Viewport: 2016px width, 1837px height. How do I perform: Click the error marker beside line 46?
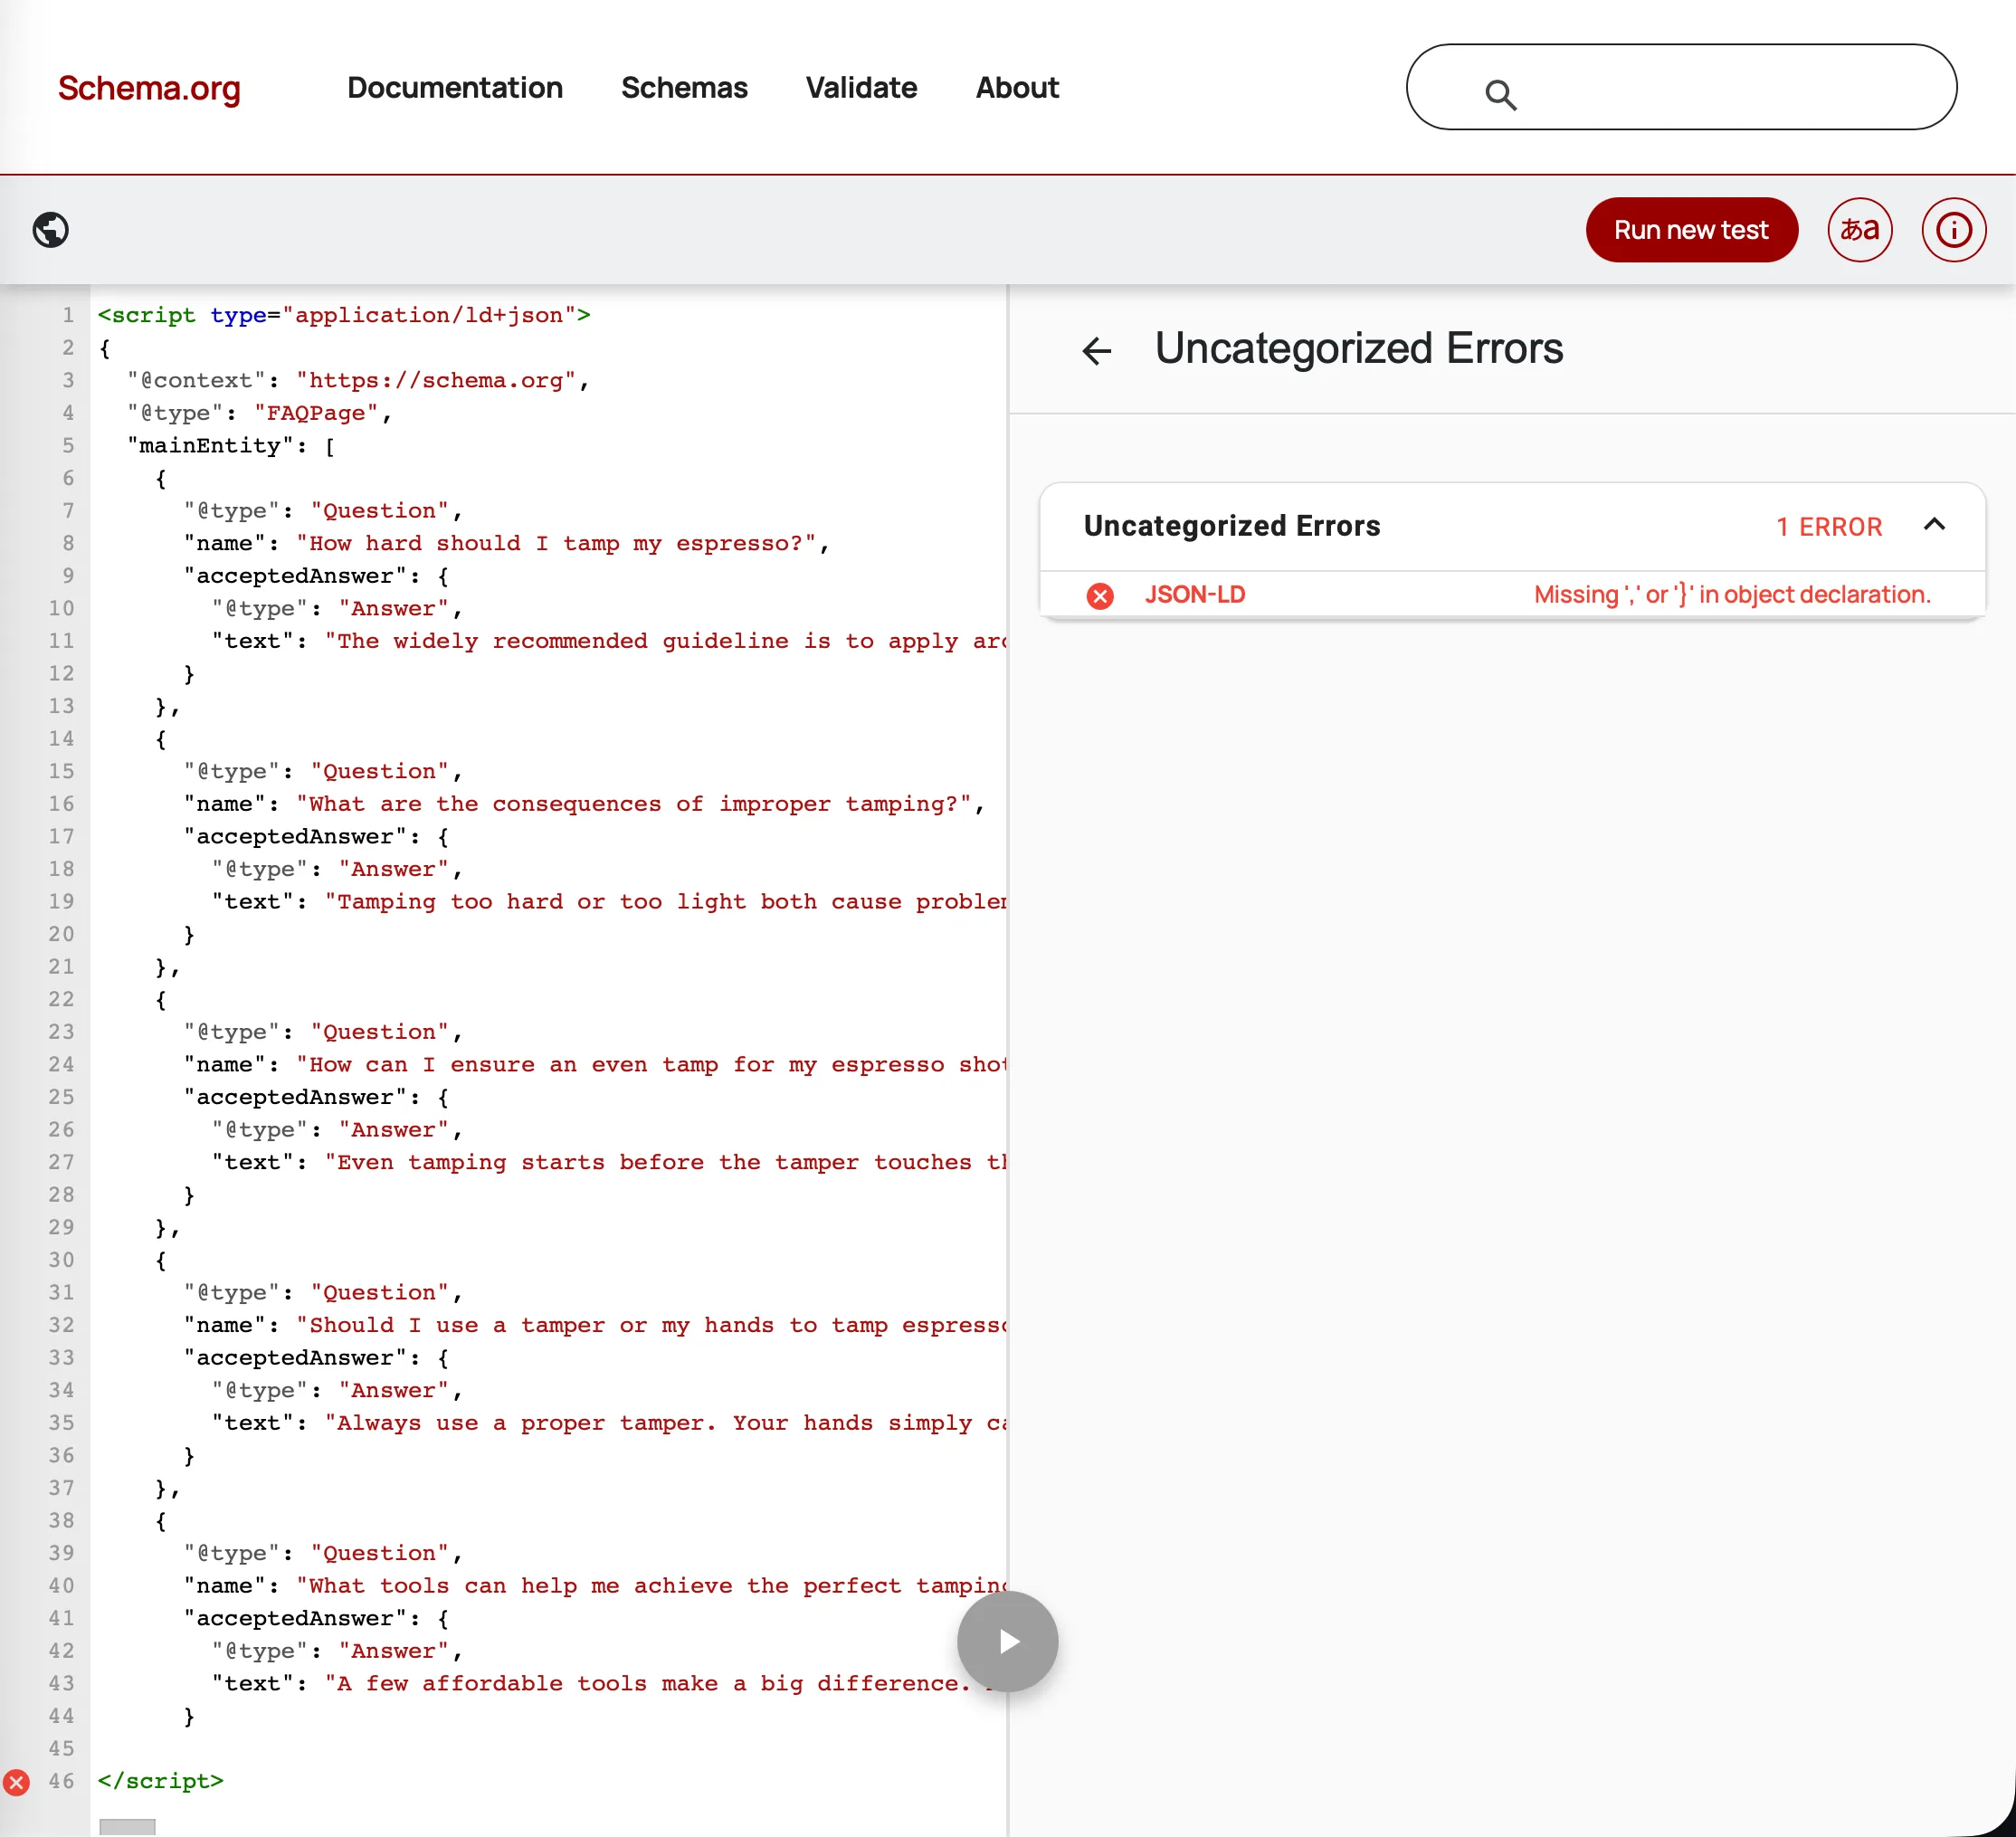click(16, 1782)
